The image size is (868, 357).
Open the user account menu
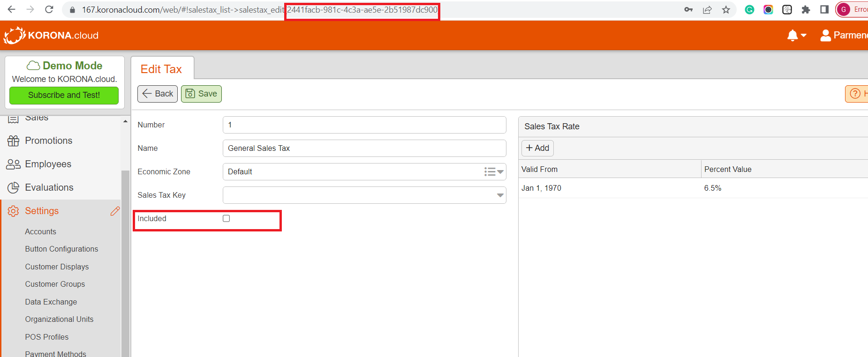[x=844, y=35]
